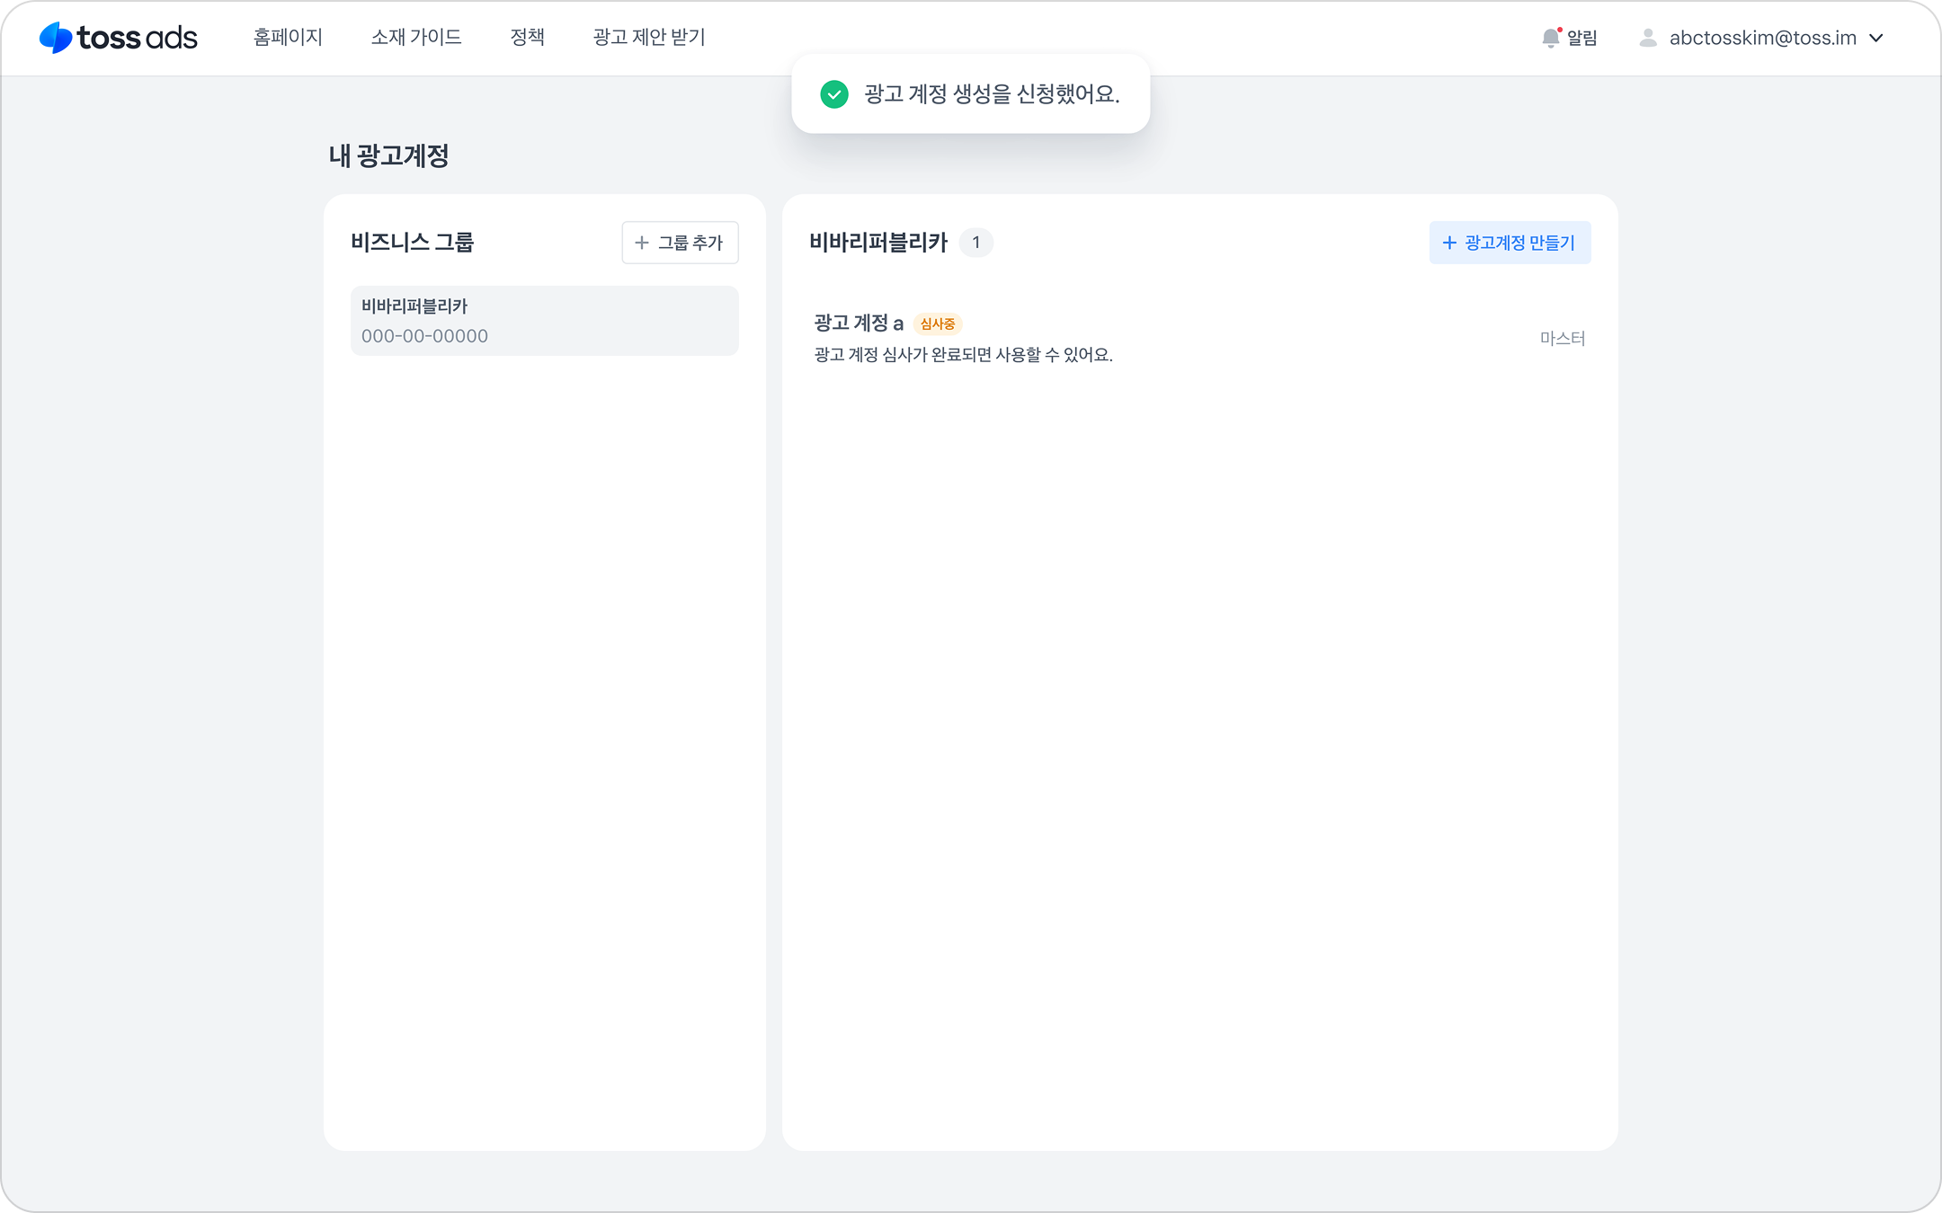Image resolution: width=1942 pixels, height=1213 pixels.
Task: Click the 알림 text label
Action: (1581, 38)
